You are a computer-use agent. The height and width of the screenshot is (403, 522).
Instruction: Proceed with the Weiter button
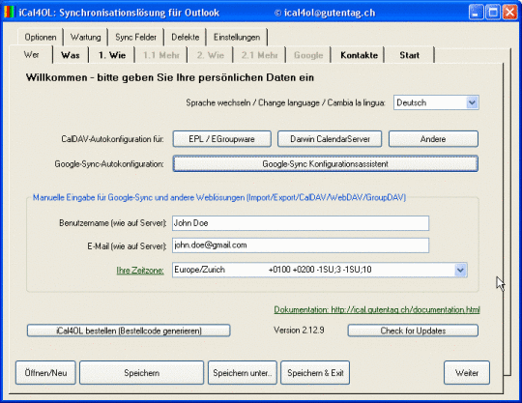pyautogui.click(x=467, y=373)
